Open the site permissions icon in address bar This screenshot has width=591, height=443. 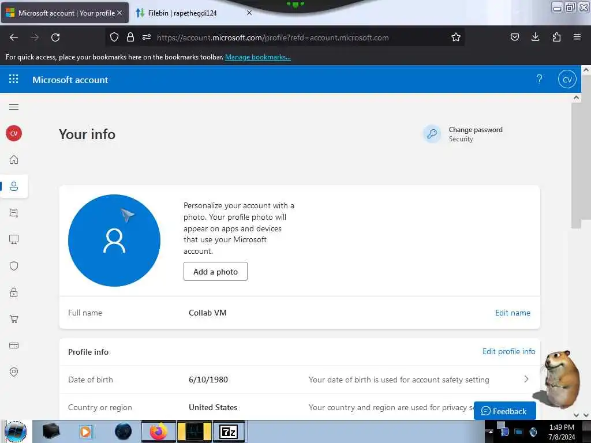click(147, 37)
